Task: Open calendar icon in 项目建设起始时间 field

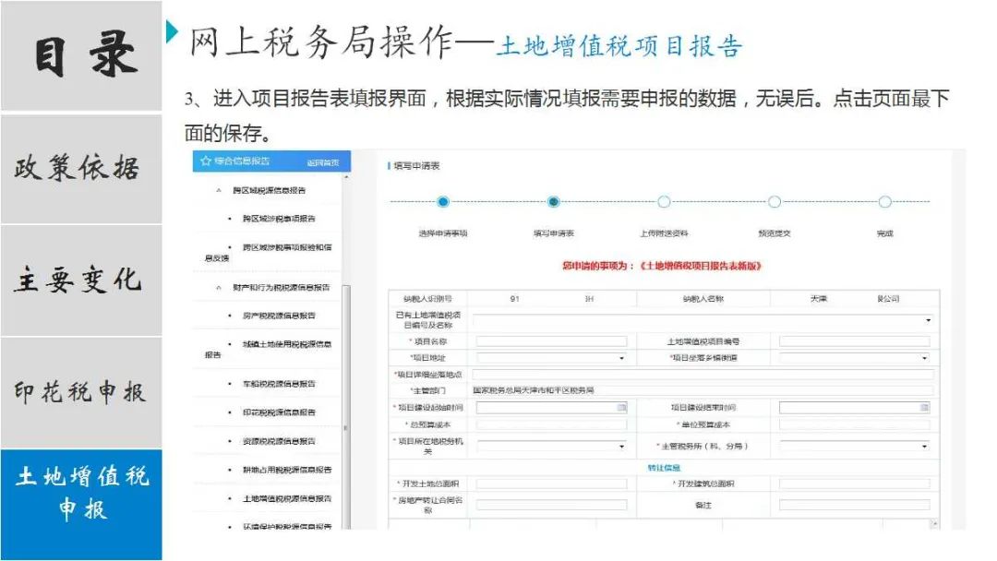Action: point(621,407)
